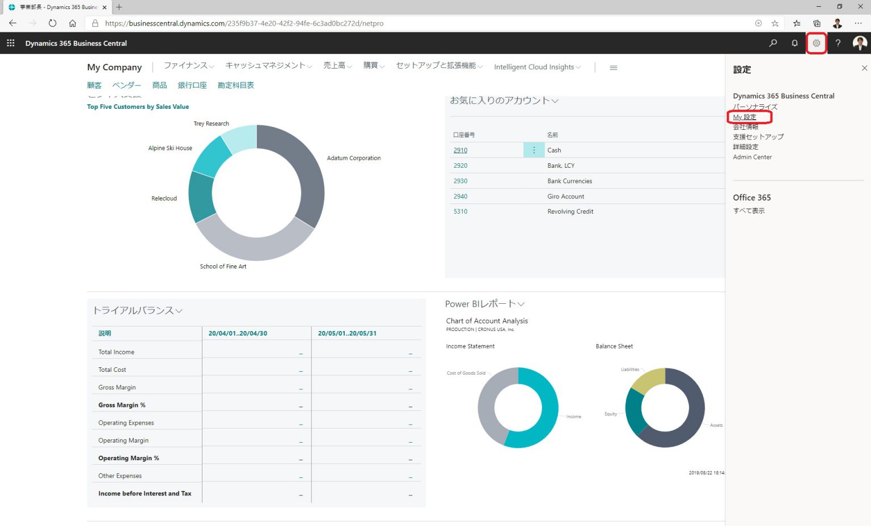The height and width of the screenshot is (526, 871).
Task: Expand the お気に入りのアカウント section chevron
Action: 555,101
